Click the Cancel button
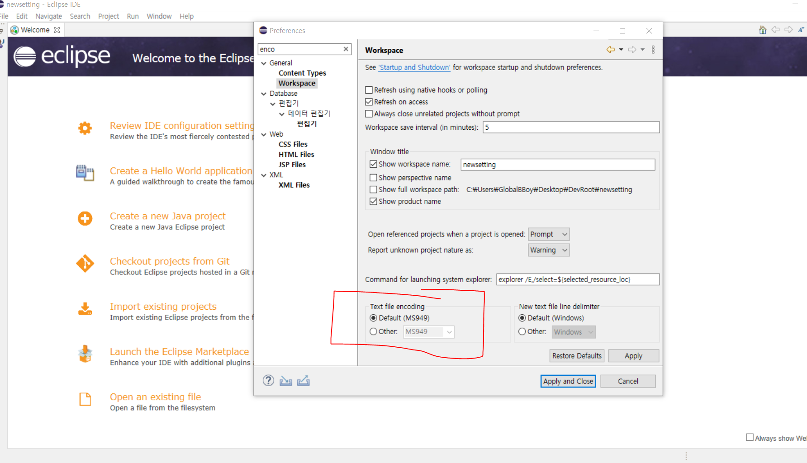Image resolution: width=807 pixels, height=463 pixels. [x=628, y=381]
